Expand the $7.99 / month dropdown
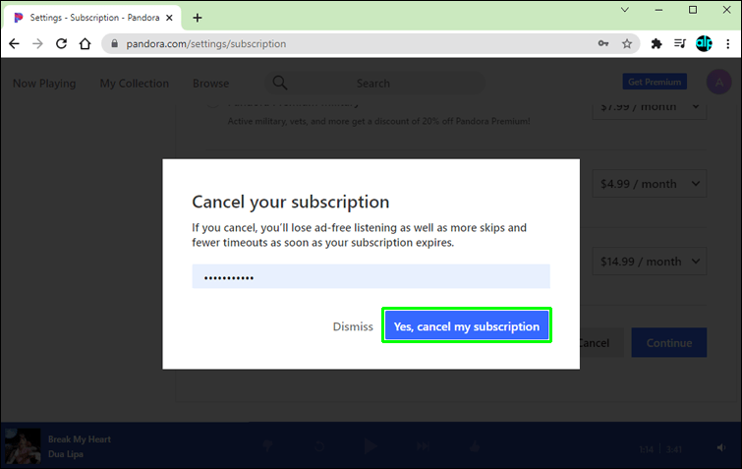Screen dimensions: 742x469 (x=650, y=108)
